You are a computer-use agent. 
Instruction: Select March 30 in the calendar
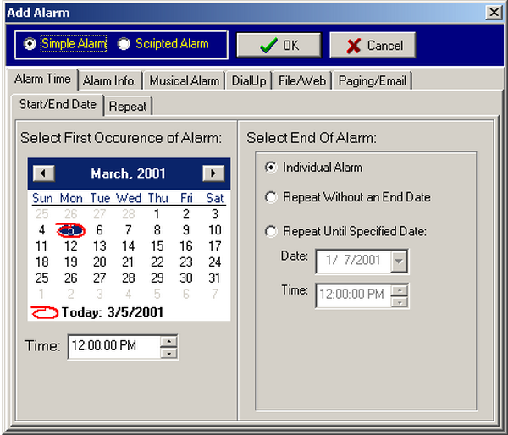click(186, 278)
